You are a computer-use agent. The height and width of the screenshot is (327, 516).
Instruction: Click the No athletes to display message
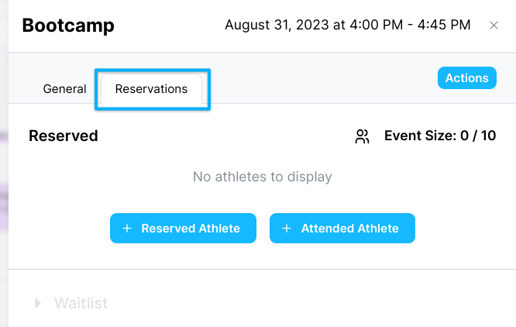pos(263,177)
